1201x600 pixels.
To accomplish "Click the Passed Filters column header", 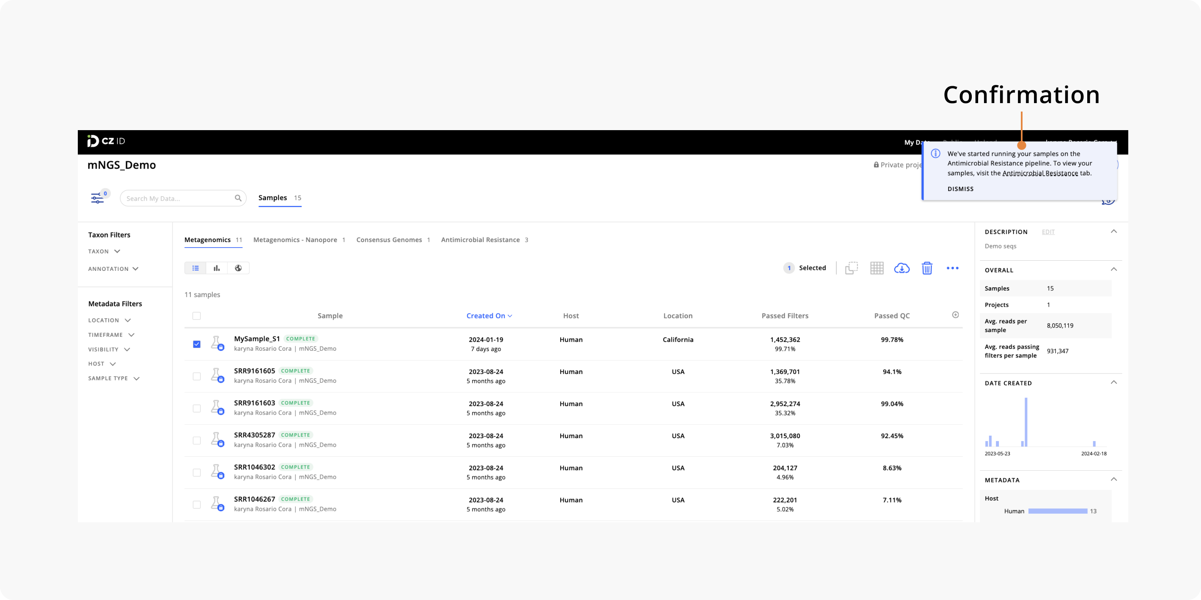I will pos(785,316).
